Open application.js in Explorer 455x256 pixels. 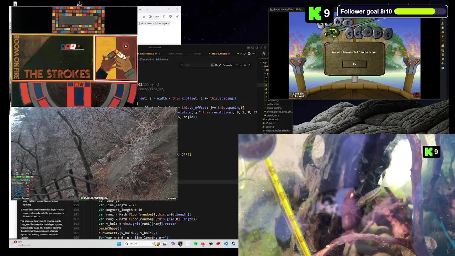click(x=272, y=119)
